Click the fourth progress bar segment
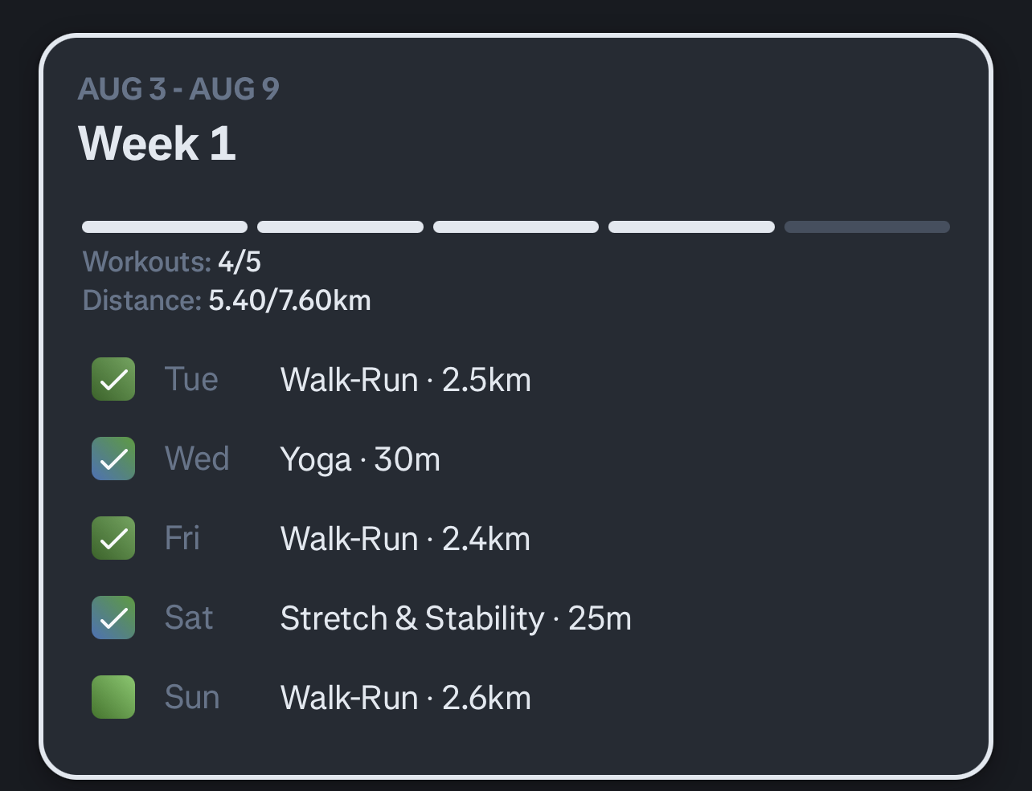 (691, 227)
